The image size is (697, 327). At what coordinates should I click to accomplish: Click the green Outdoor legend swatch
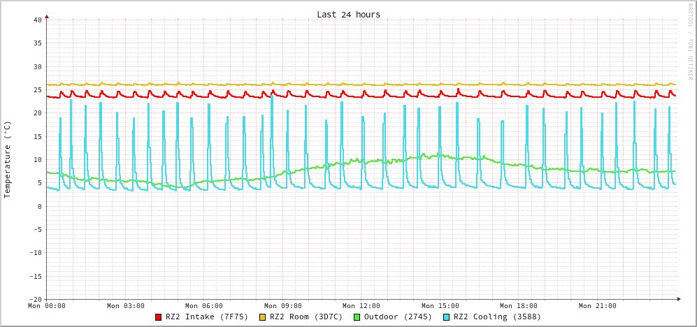click(357, 317)
